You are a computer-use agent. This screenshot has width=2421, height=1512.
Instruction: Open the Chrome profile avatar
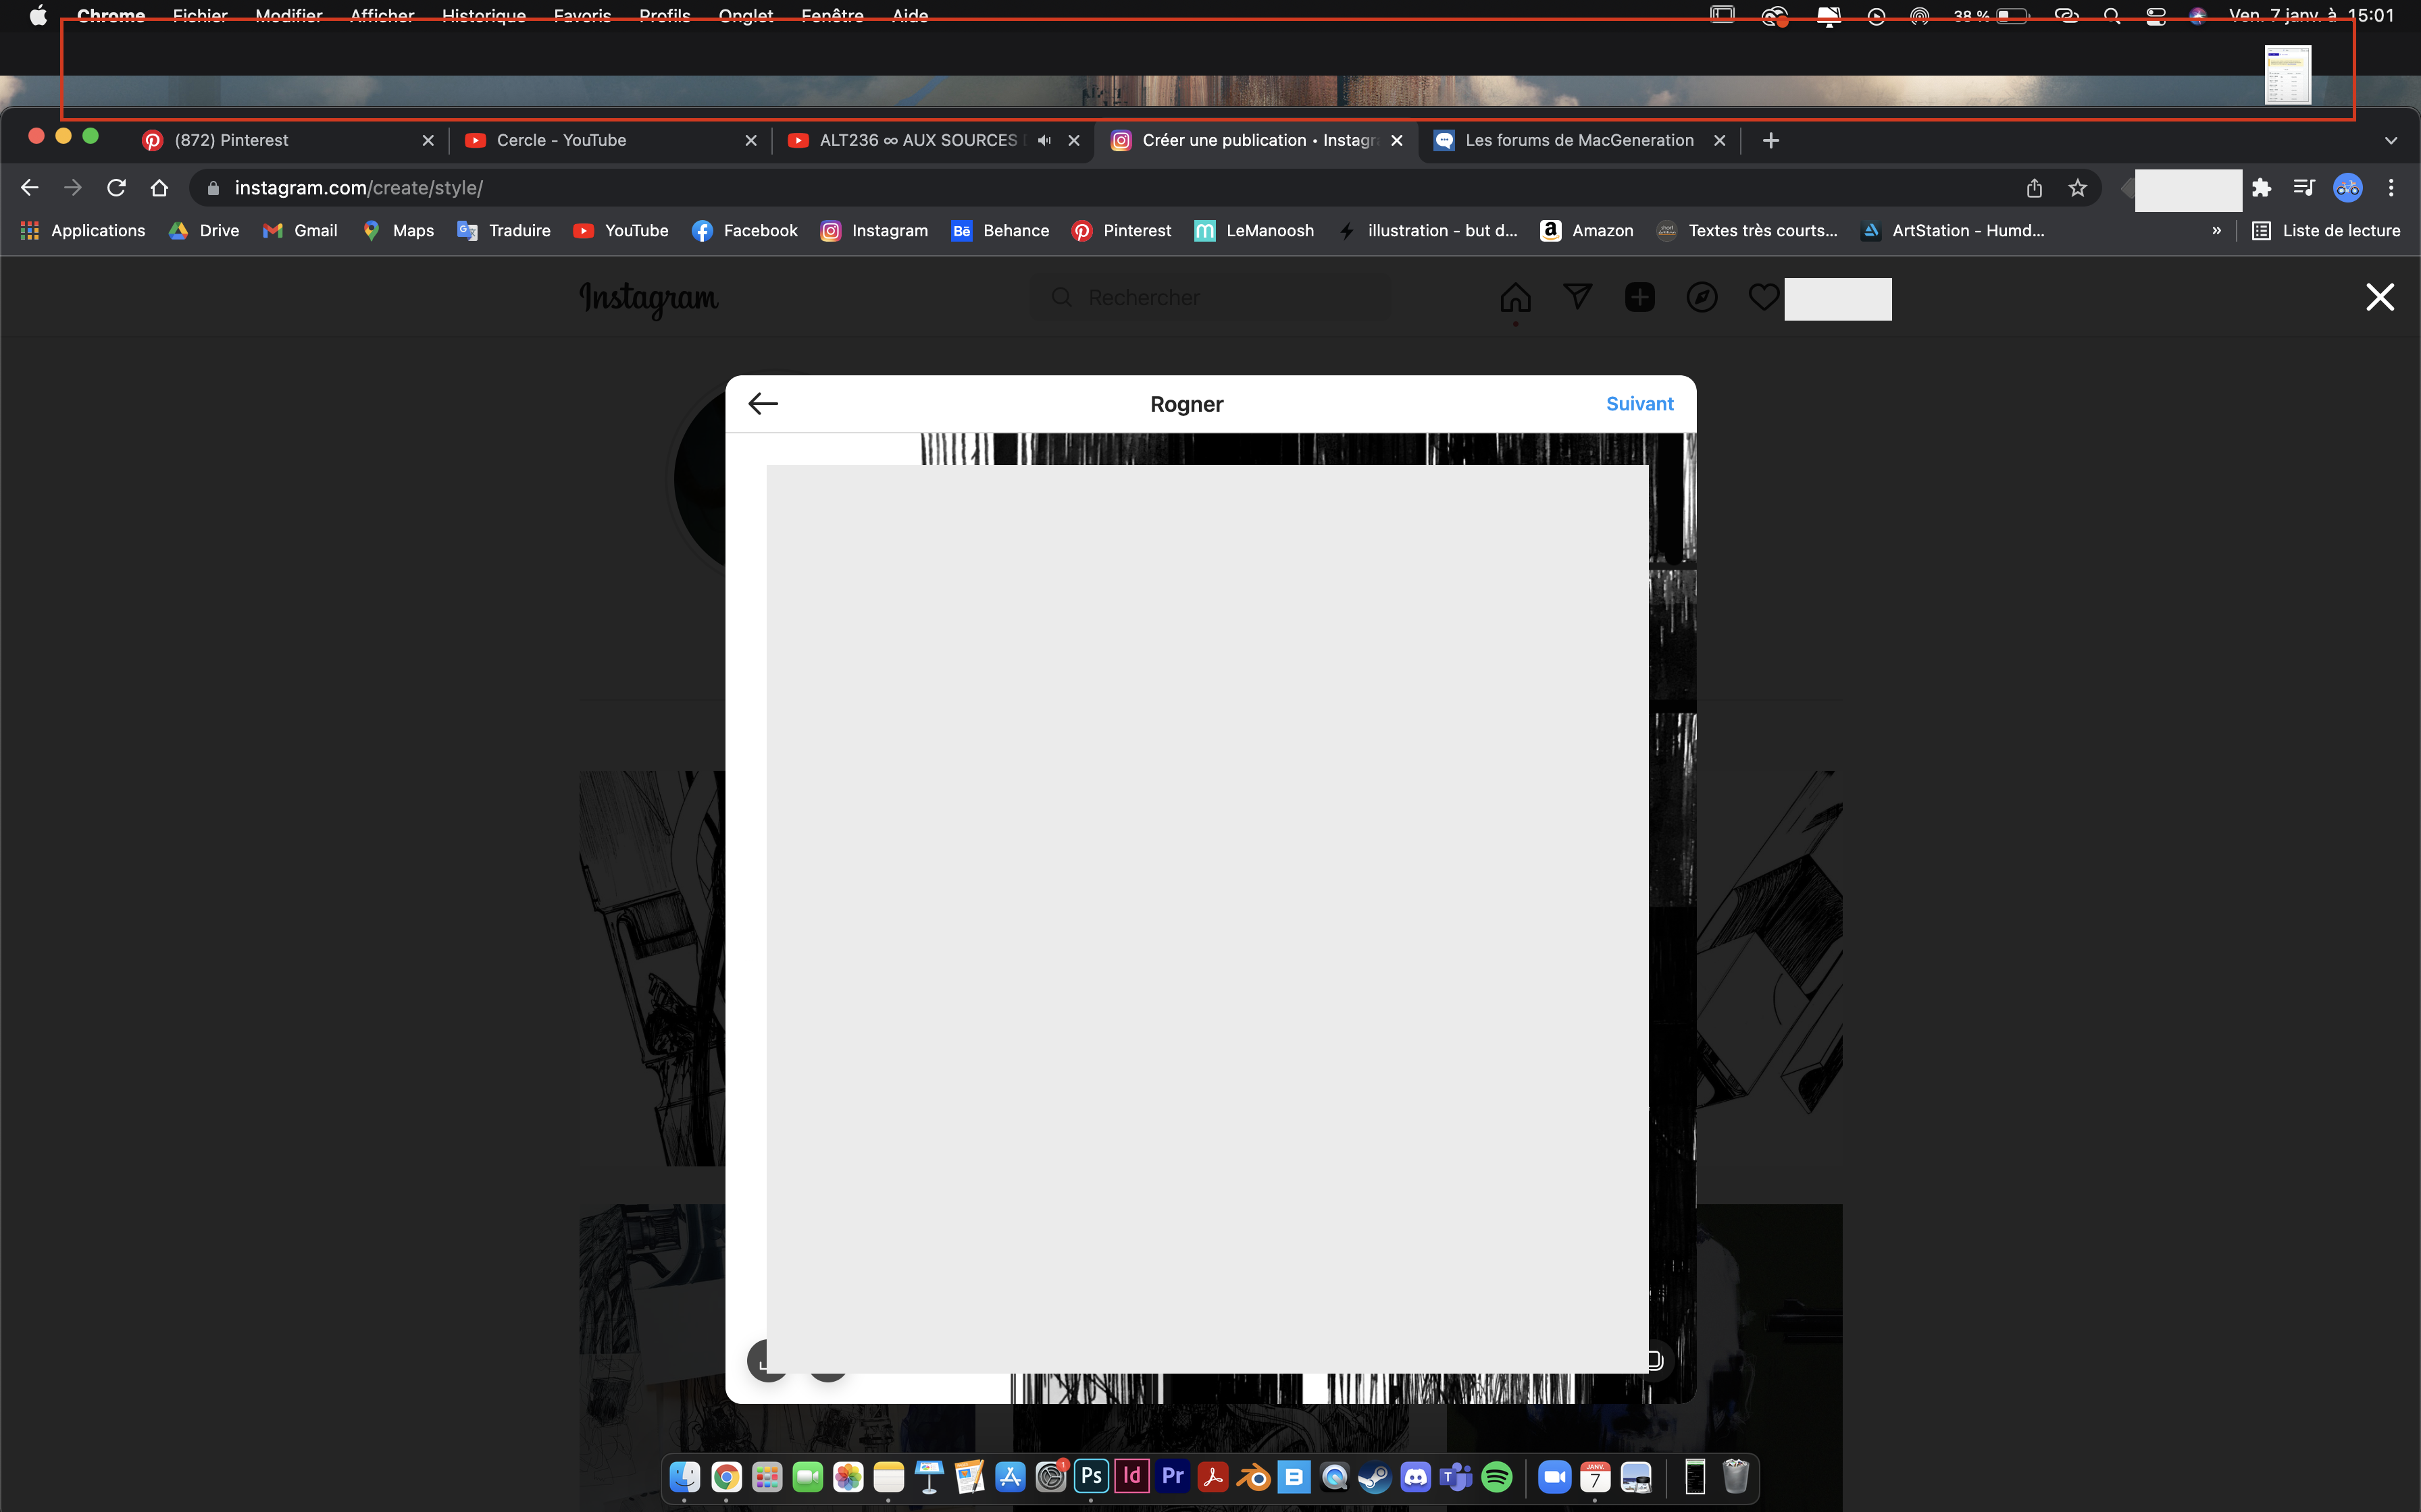tap(2347, 187)
